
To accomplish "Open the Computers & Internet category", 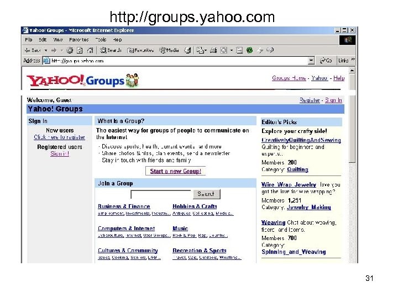I will [126, 228].
